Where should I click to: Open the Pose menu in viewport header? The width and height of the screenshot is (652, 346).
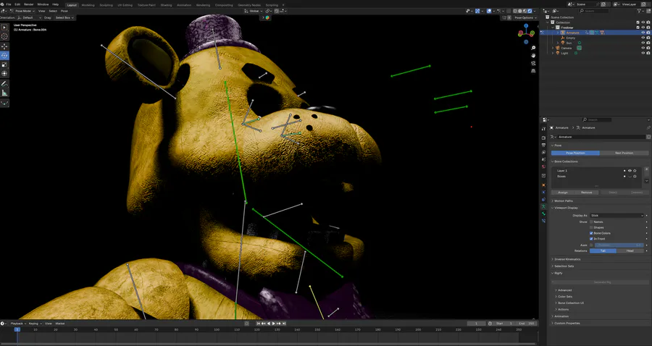click(x=64, y=11)
